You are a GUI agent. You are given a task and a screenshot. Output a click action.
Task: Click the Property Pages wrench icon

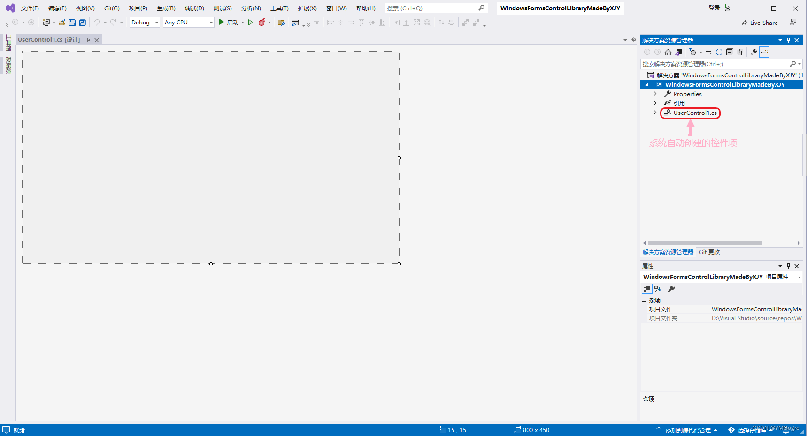pyautogui.click(x=671, y=289)
